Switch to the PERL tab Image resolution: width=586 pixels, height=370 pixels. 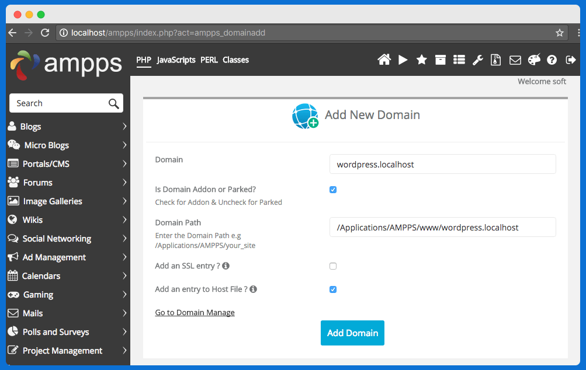[x=209, y=60]
